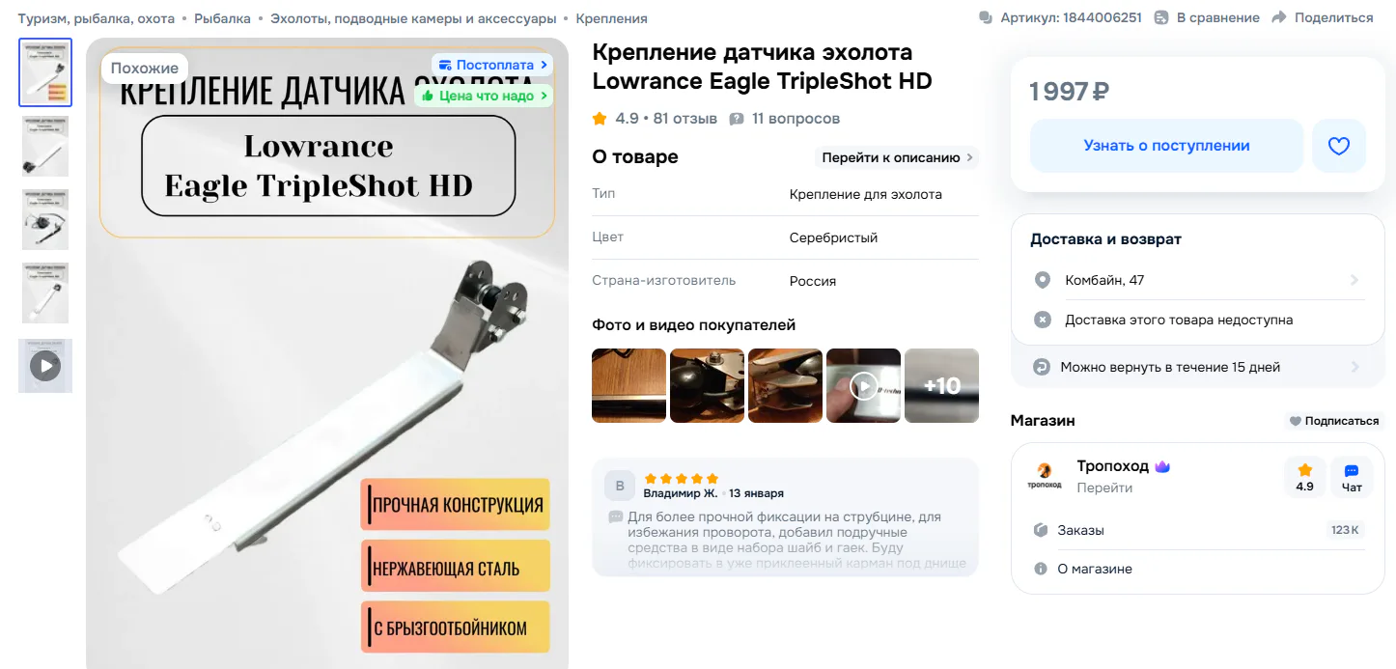Go to the Крепления breadcrumb
Image resolution: width=1396 pixels, height=669 pixels.
(611, 18)
